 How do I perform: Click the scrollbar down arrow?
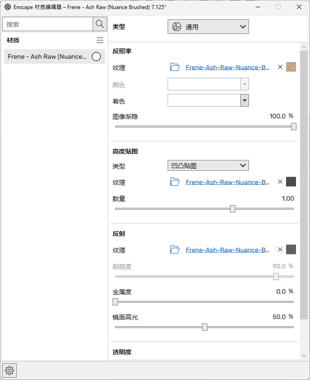(x=304, y=356)
